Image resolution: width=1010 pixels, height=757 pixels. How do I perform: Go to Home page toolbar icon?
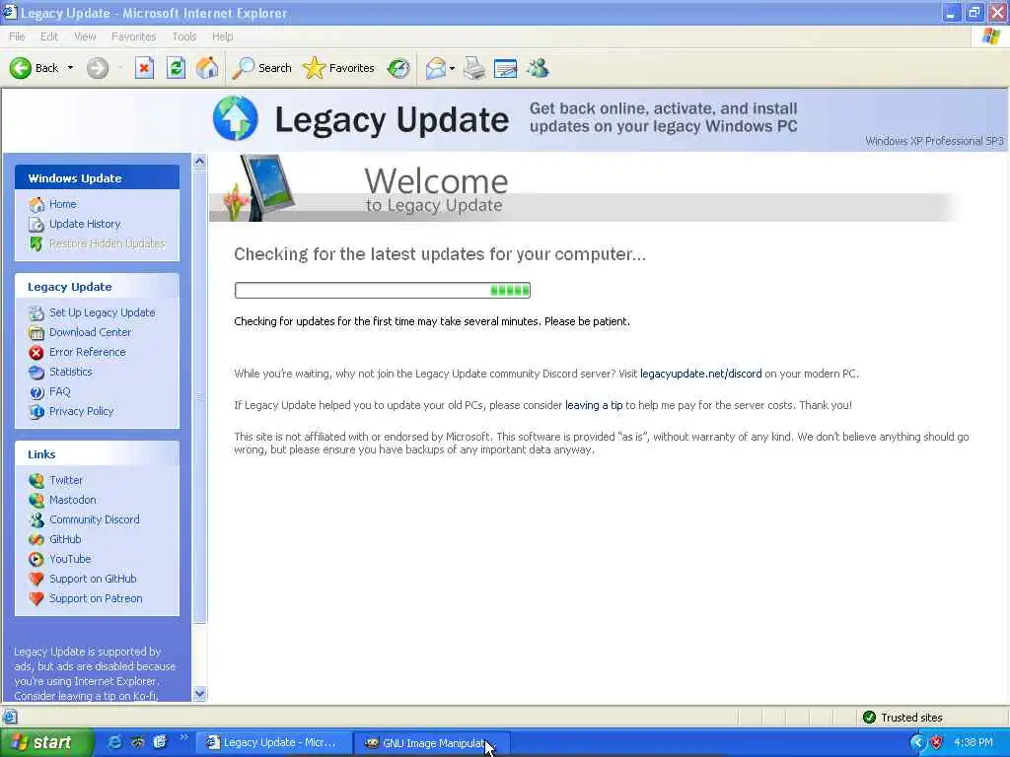coord(207,68)
